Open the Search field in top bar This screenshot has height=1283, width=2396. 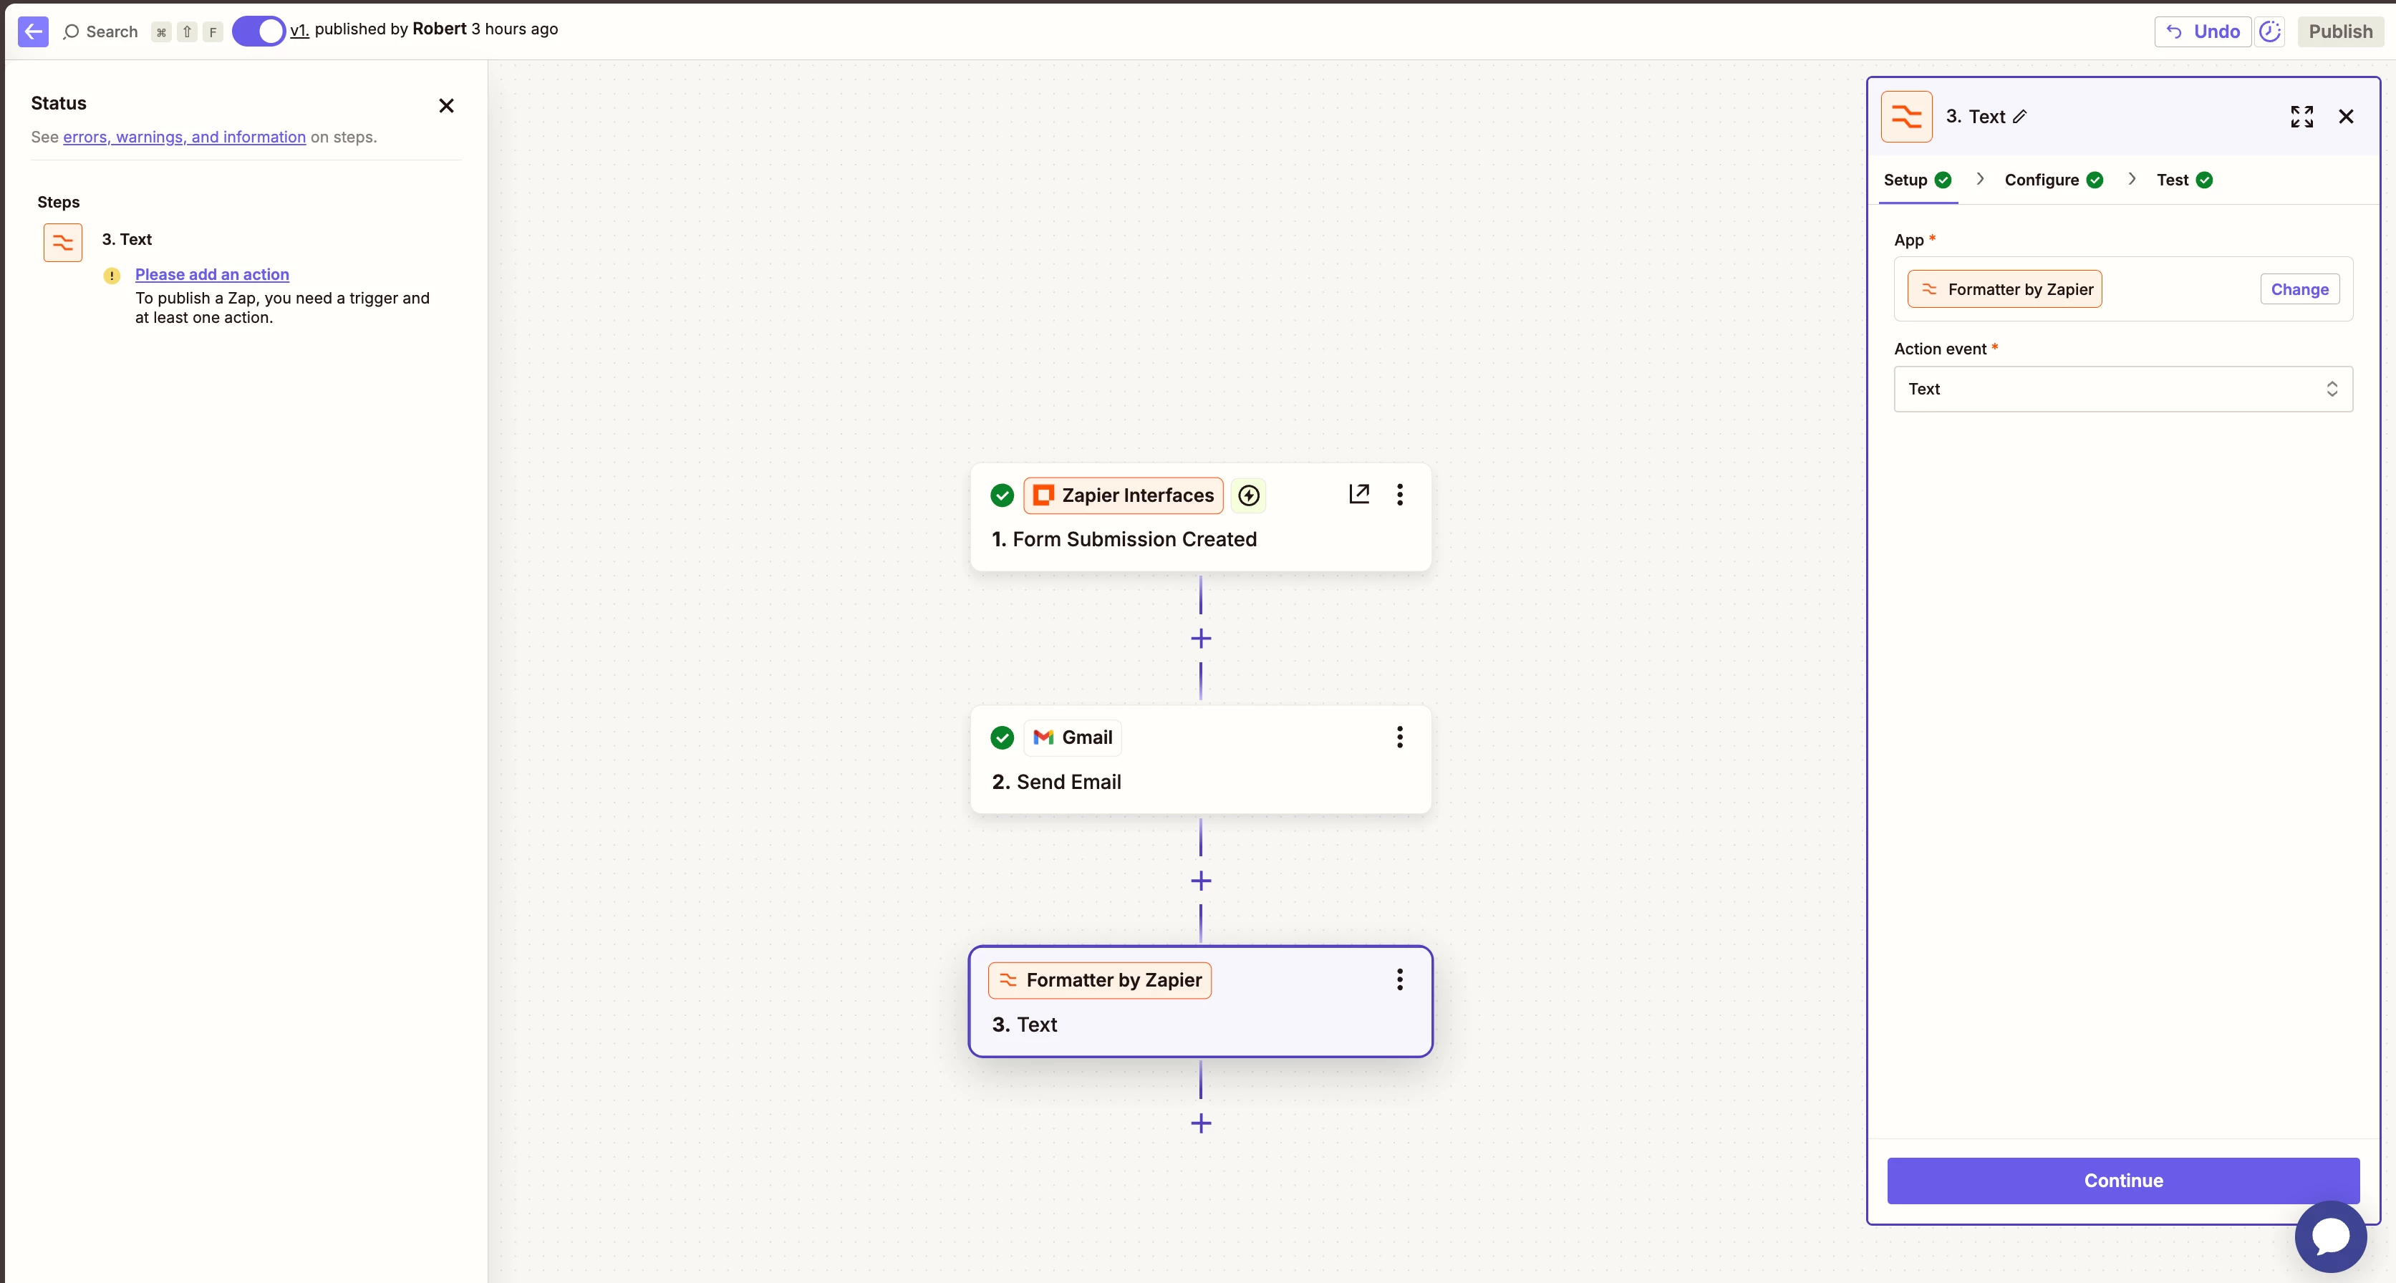click(x=100, y=32)
